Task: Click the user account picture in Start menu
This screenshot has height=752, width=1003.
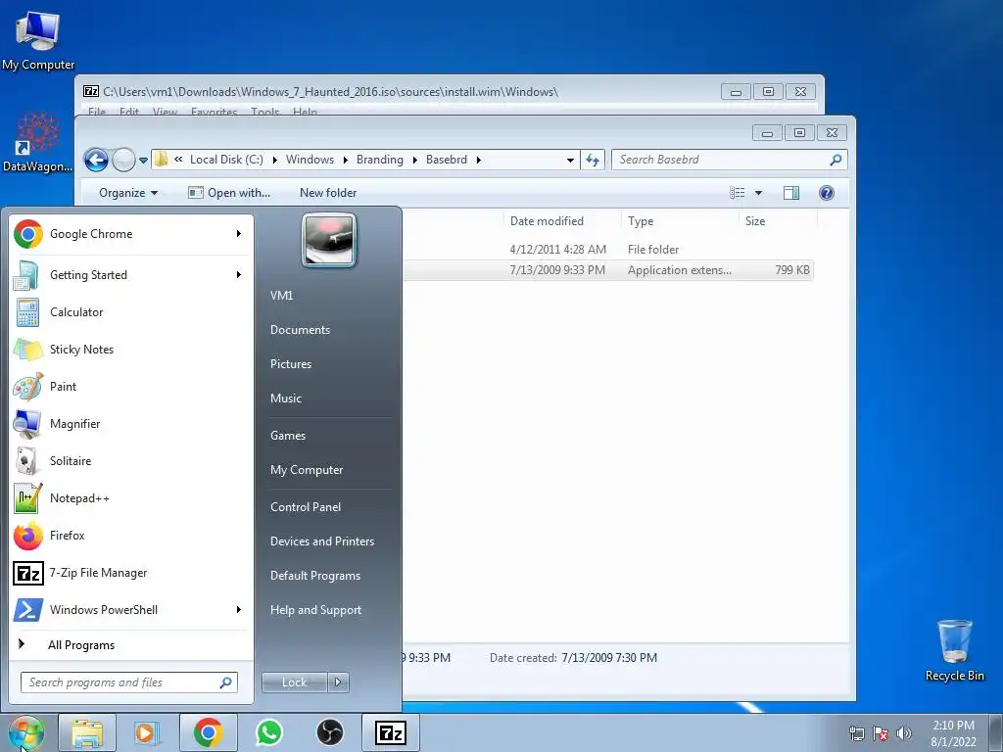Action: pyautogui.click(x=329, y=241)
